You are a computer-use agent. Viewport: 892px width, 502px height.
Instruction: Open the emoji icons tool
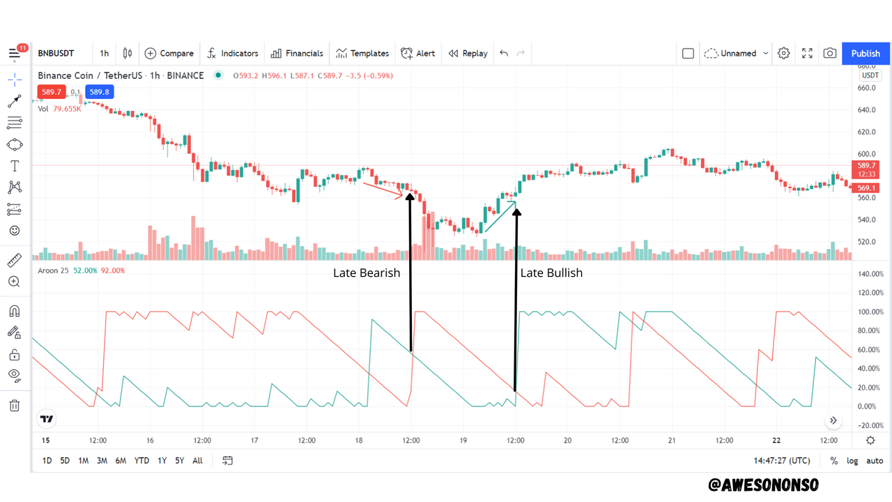tap(15, 230)
